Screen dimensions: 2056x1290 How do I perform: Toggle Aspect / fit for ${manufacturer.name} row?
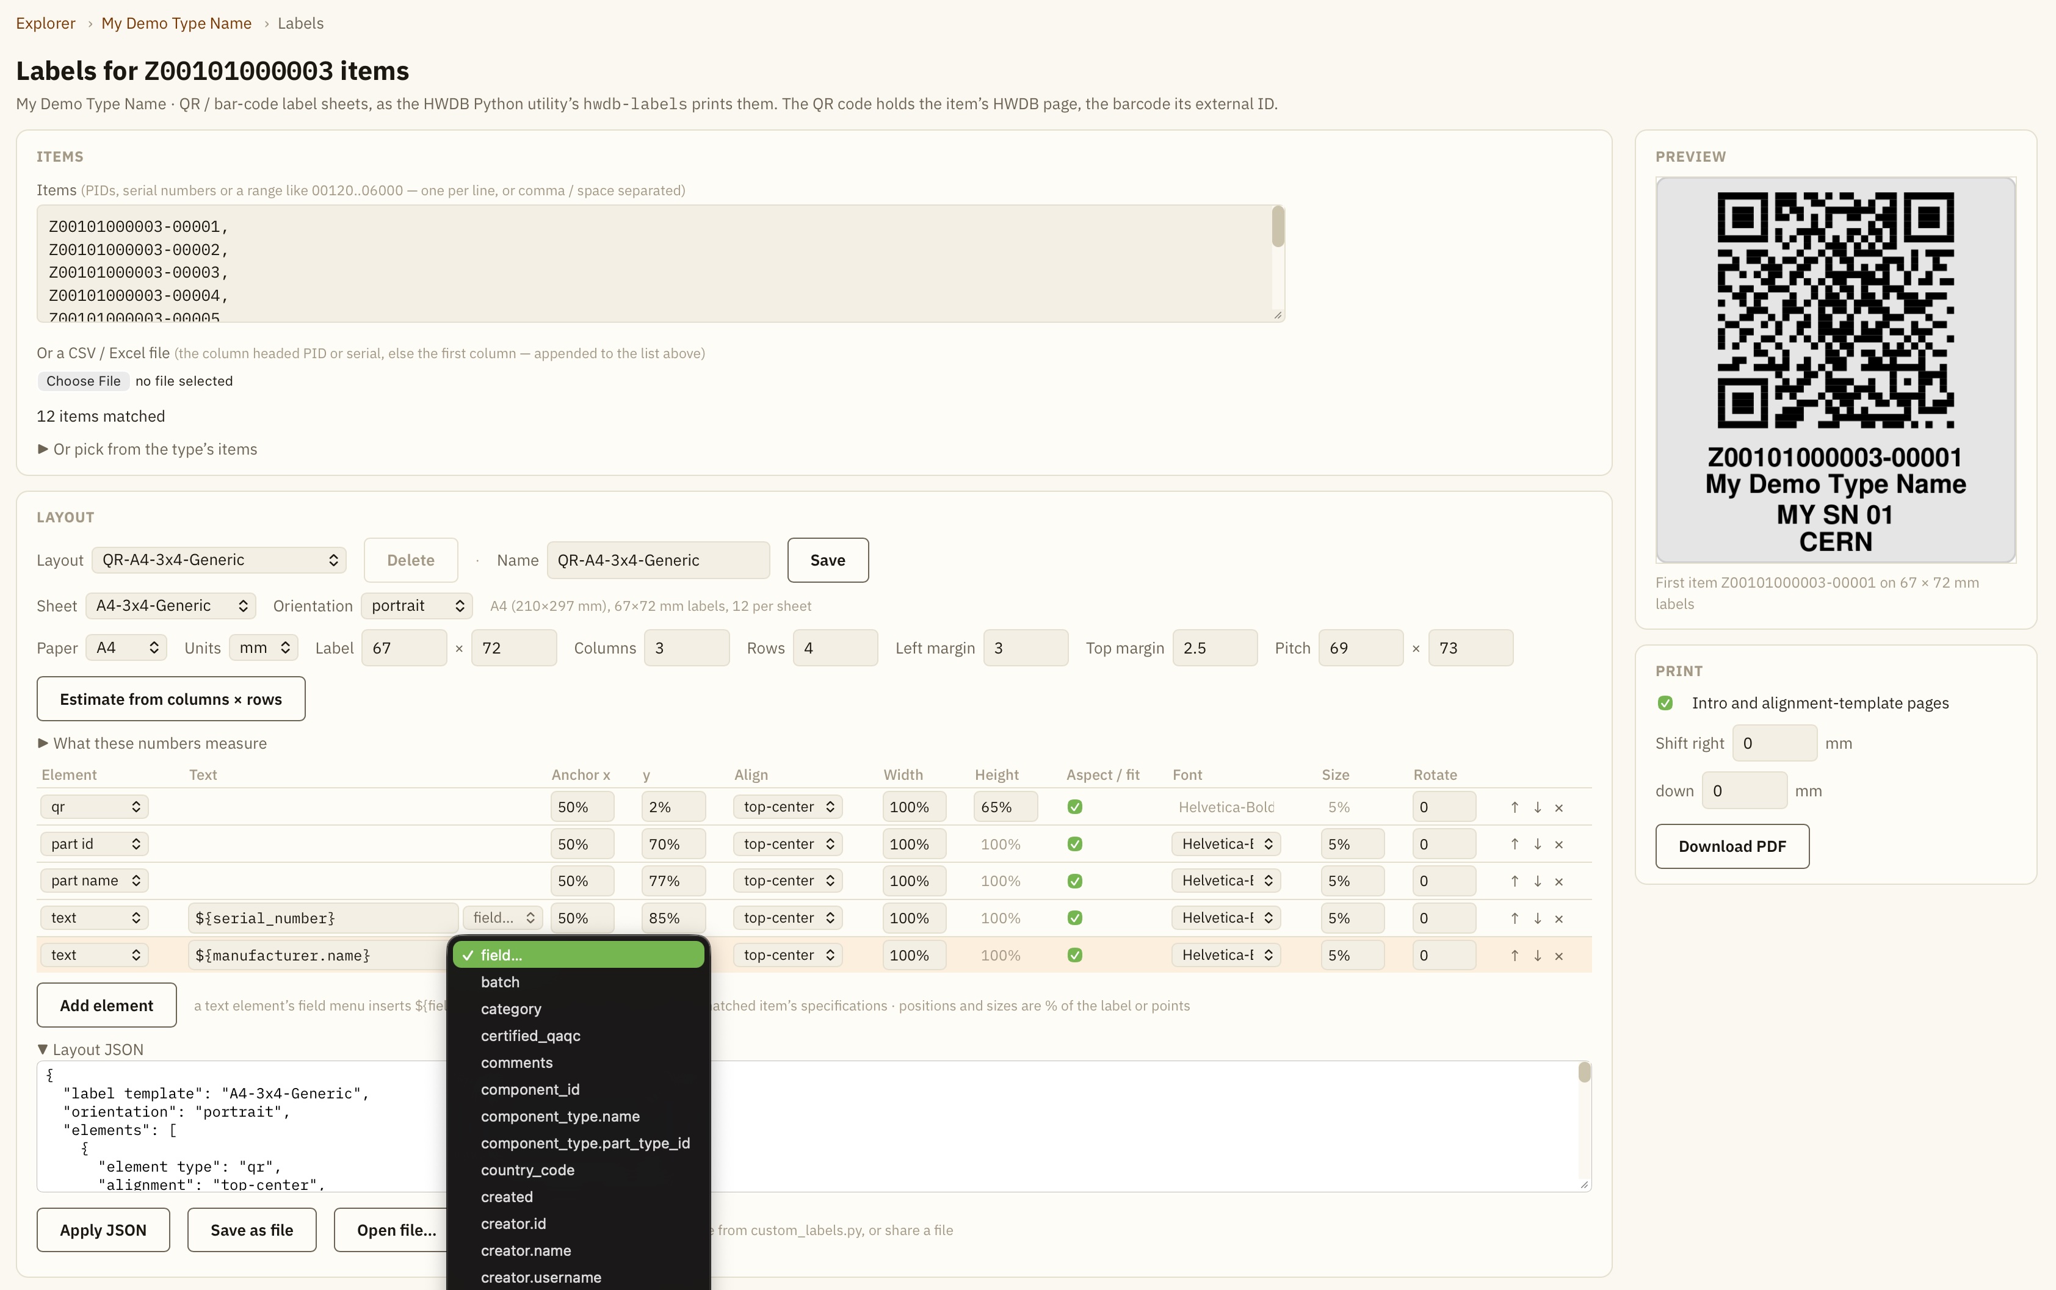click(x=1074, y=956)
